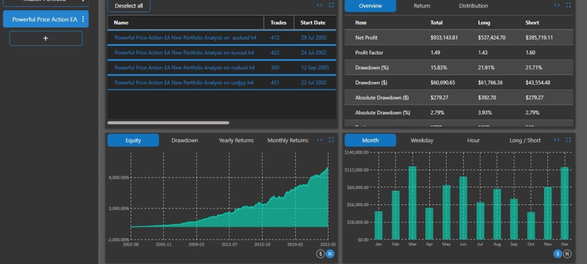Select the eurusd h4 portfolio analysis row
The height and width of the screenshot is (264, 587).
(184, 52)
